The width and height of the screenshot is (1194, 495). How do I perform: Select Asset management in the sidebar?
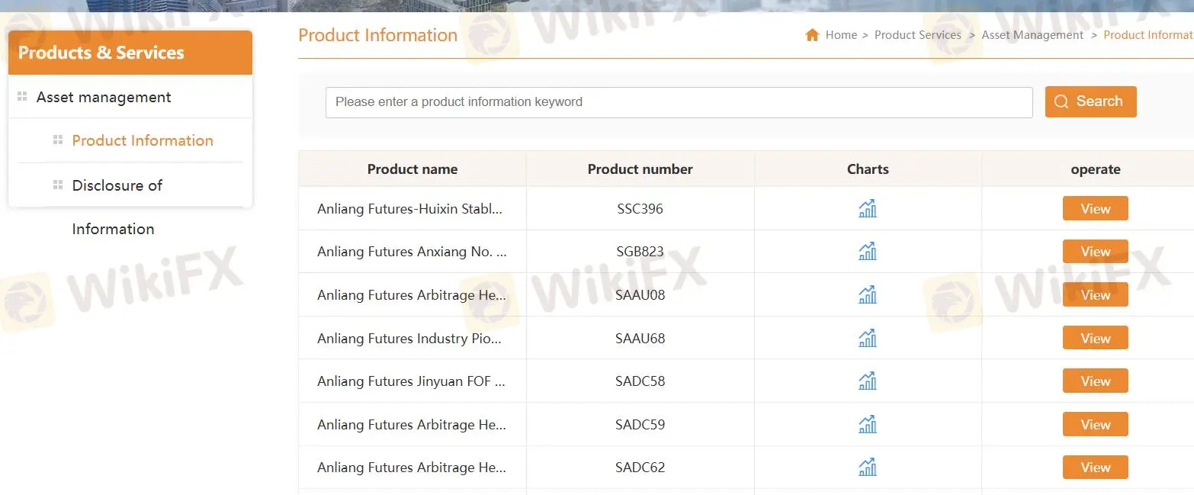click(103, 97)
